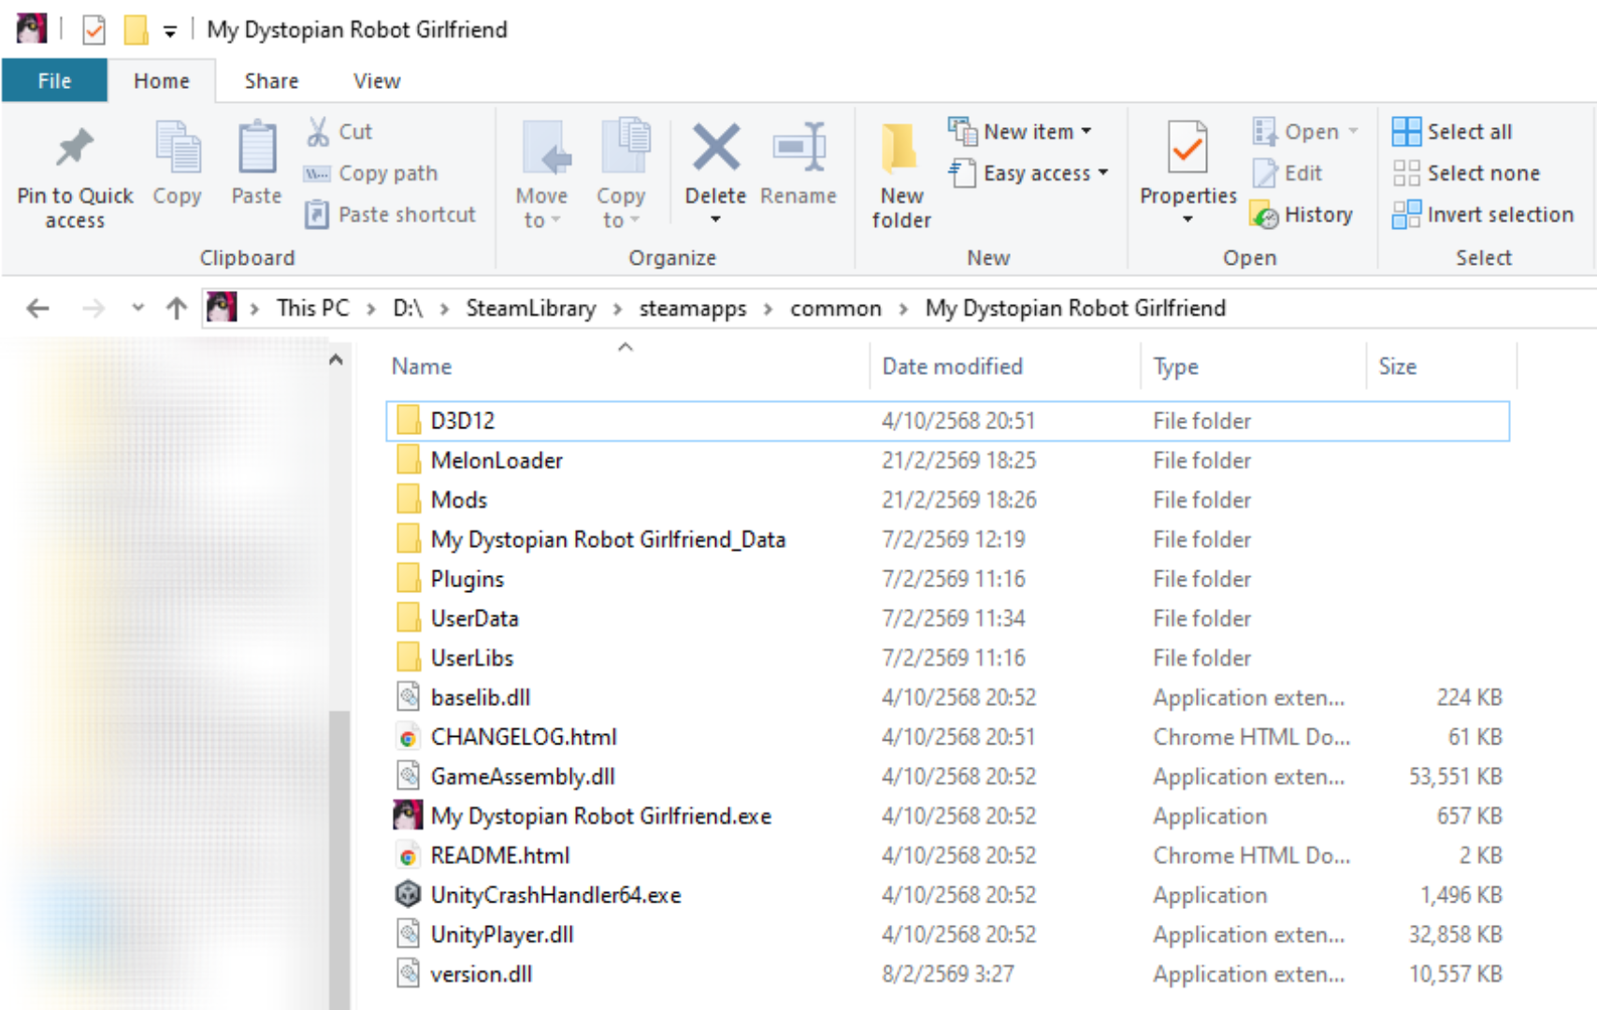This screenshot has width=1597, height=1010.
Task: Switch to the View ribbon tab
Action: click(377, 81)
